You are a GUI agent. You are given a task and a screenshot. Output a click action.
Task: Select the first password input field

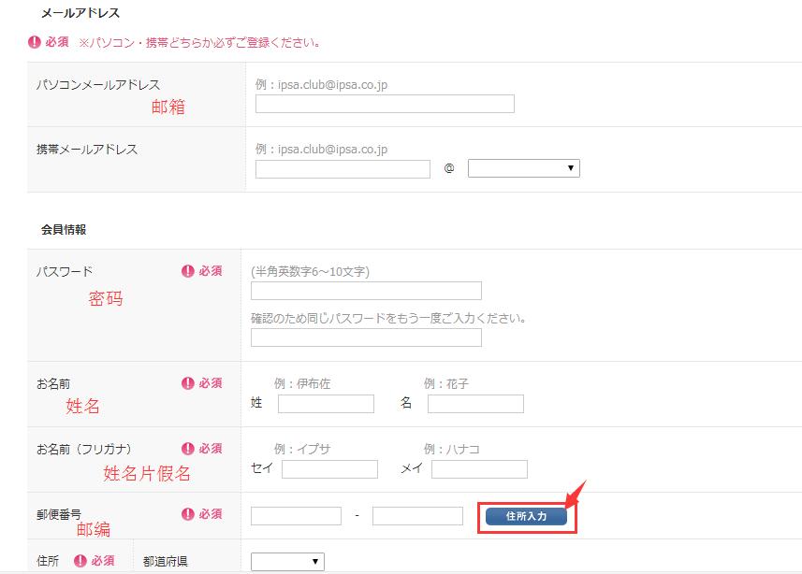tap(366, 291)
